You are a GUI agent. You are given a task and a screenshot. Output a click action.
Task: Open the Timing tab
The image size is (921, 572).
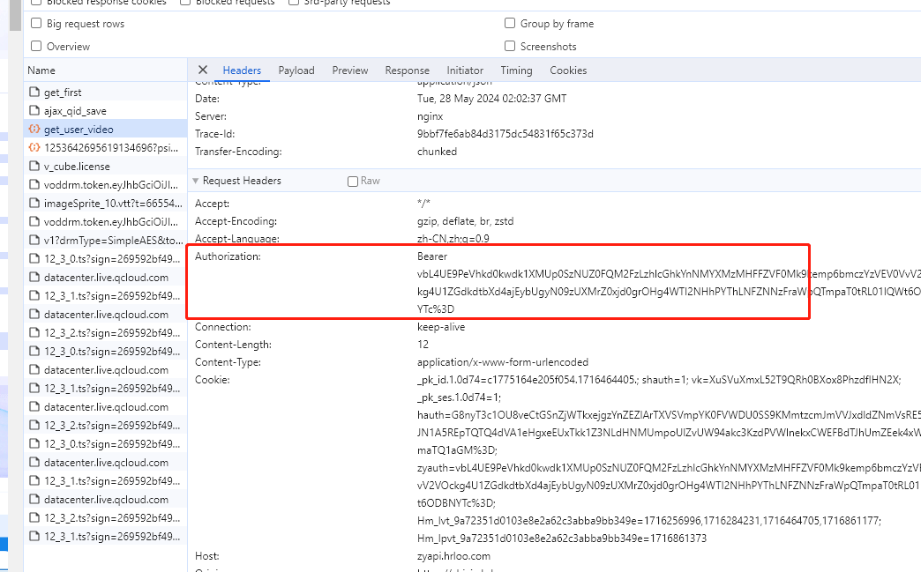point(516,71)
